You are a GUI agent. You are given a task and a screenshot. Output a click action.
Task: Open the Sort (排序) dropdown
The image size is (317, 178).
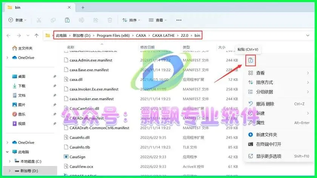coord(131,20)
